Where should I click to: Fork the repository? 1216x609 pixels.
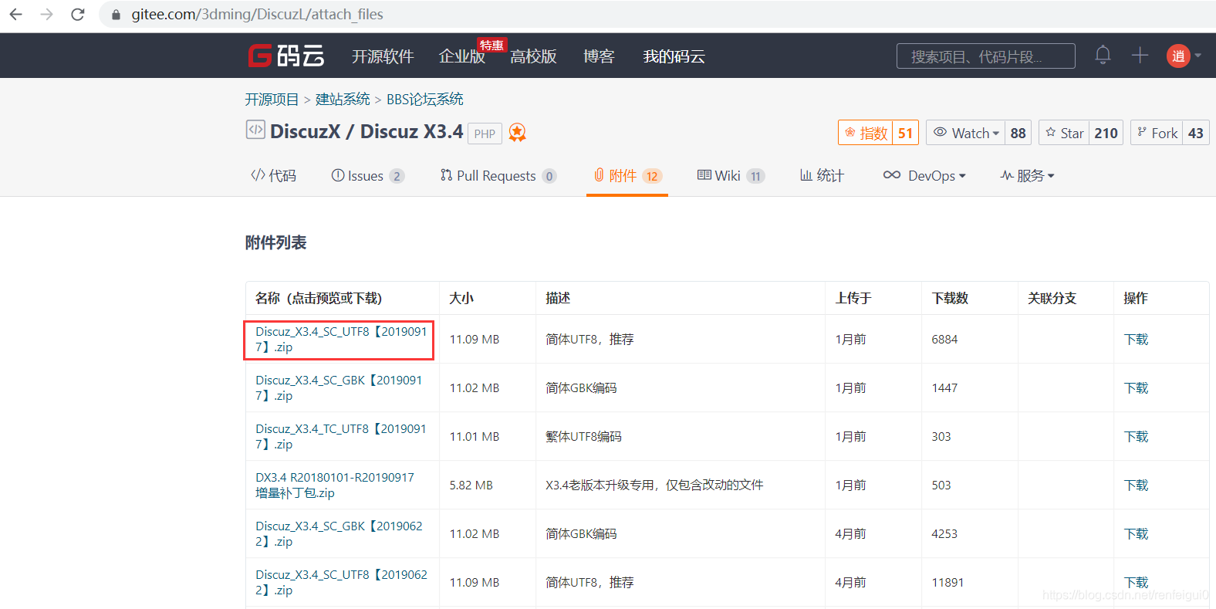[x=1157, y=133]
